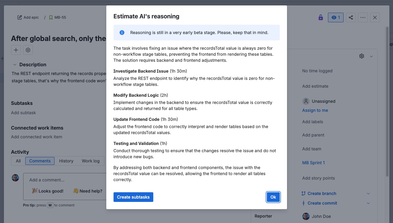This screenshot has width=393, height=223.
Task: Collapse the details panel chevron
Action: tap(371, 56)
